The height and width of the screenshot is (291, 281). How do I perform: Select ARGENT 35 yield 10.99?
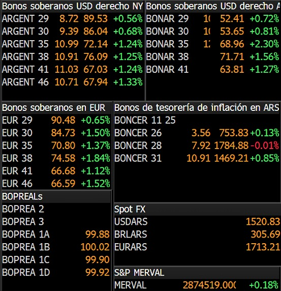coord(67,44)
